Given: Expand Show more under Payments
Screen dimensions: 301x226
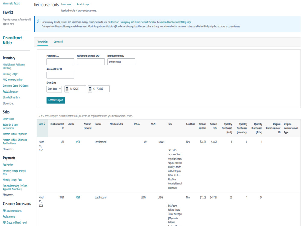Looking at the screenshot, I should coord(8,195).
